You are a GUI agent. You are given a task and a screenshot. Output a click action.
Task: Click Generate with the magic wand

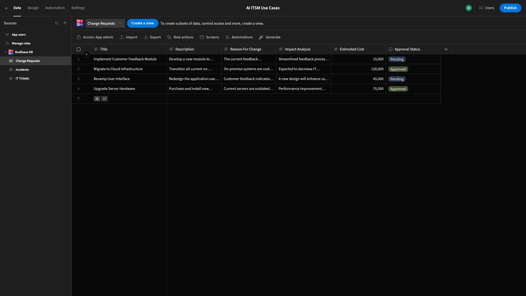pos(270,37)
